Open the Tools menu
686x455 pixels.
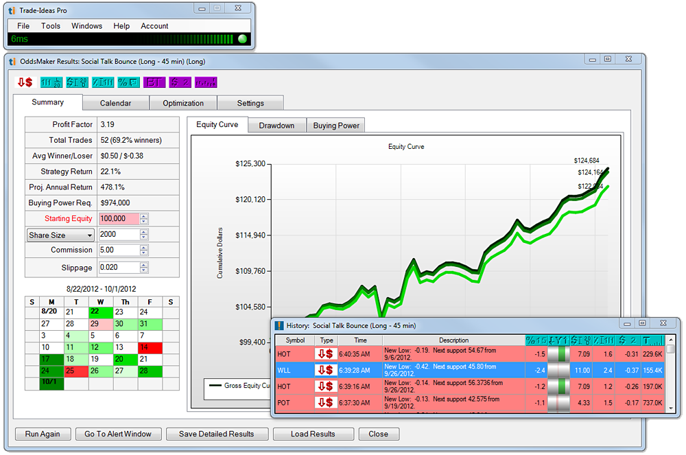(51, 26)
